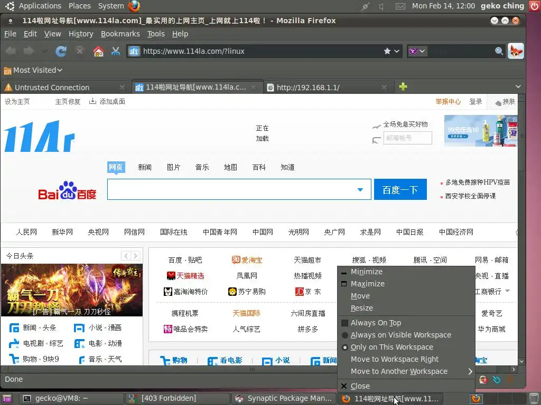This screenshot has height=405, width=541.
Task: Reload the page with the refresh icon
Action: 61,51
